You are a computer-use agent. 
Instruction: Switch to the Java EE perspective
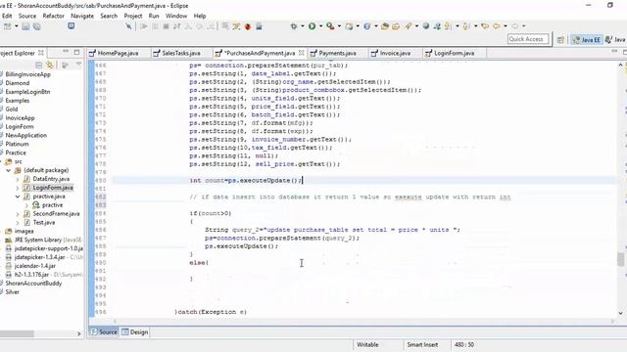click(x=587, y=39)
